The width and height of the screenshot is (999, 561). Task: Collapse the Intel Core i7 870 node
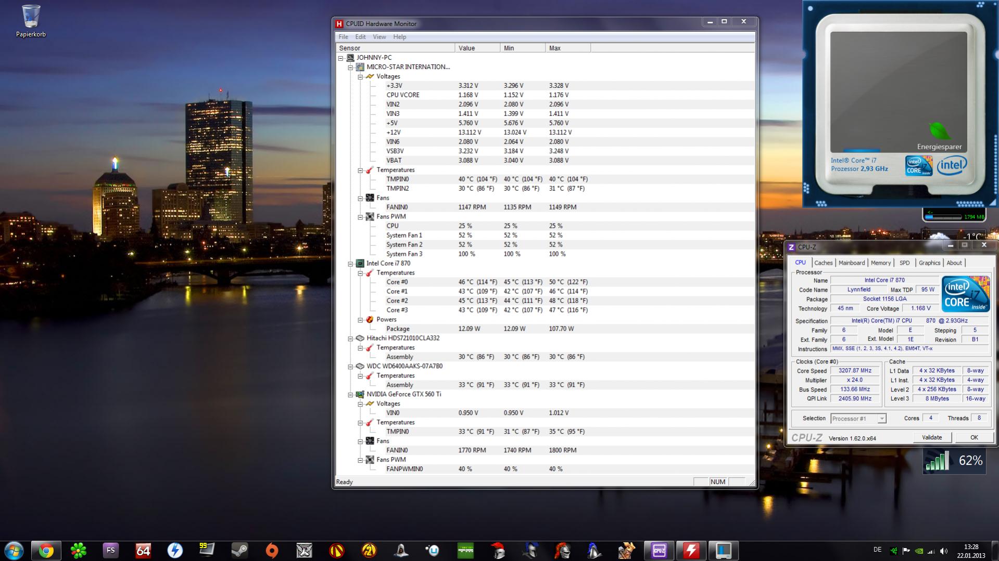(x=350, y=264)
